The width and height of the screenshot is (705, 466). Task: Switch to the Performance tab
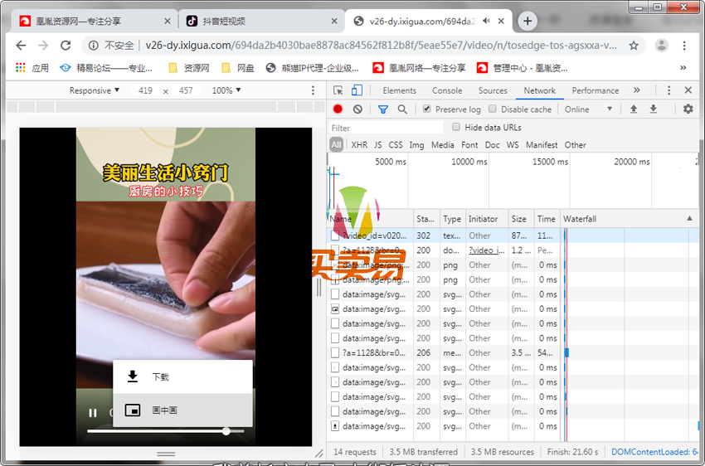click(x=596, y=90)
